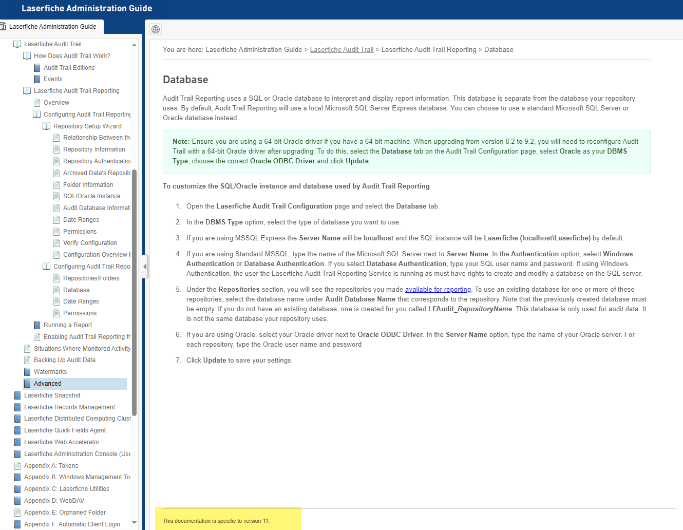This screenshot has width=683, height=530.
Task: Click the Database page heading
Action: (x=185, y=80)
